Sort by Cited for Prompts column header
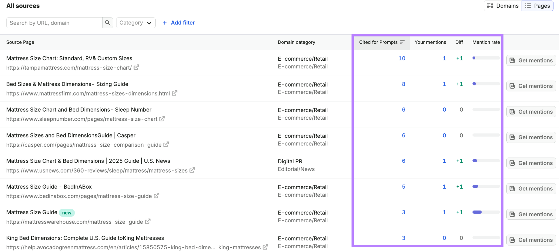 378,42
